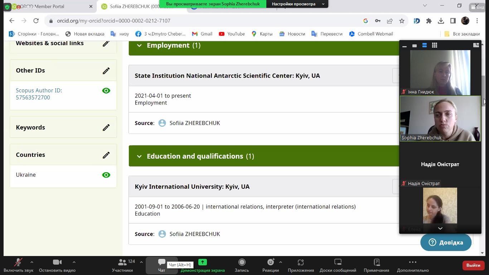Click the red leave meeting button
The image size is (489, 275).
[x=473, y=265]
